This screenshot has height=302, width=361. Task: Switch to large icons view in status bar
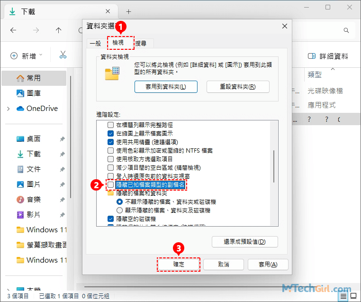353,295
